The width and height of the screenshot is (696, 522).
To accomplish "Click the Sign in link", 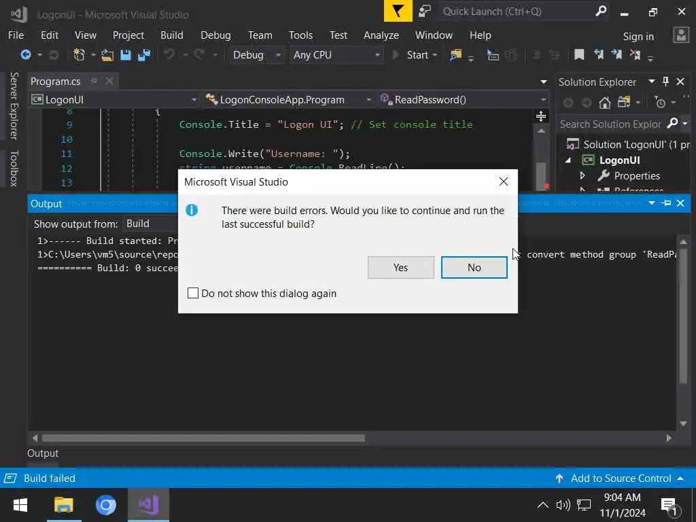I will [638, 37].
